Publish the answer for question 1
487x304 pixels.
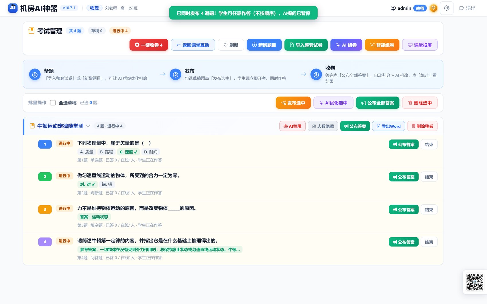point(404,145)
